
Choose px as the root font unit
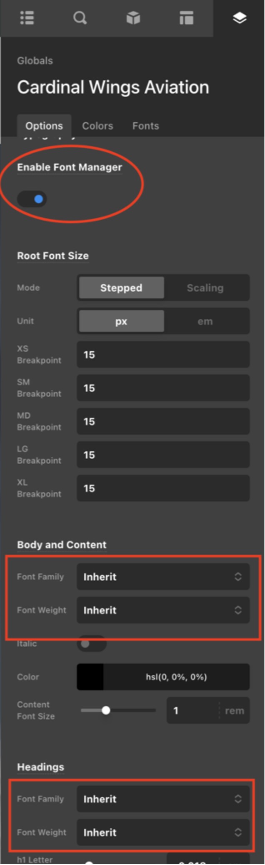[x=121, y=321]
